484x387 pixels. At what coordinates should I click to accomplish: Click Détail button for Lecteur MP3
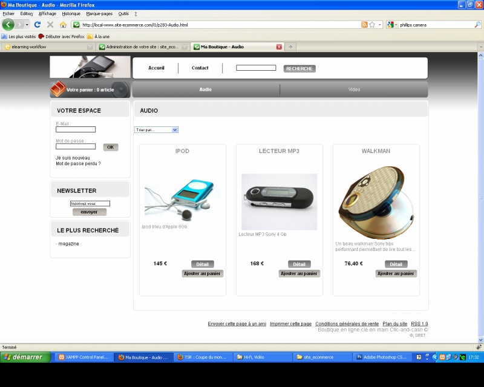point(299,264)
